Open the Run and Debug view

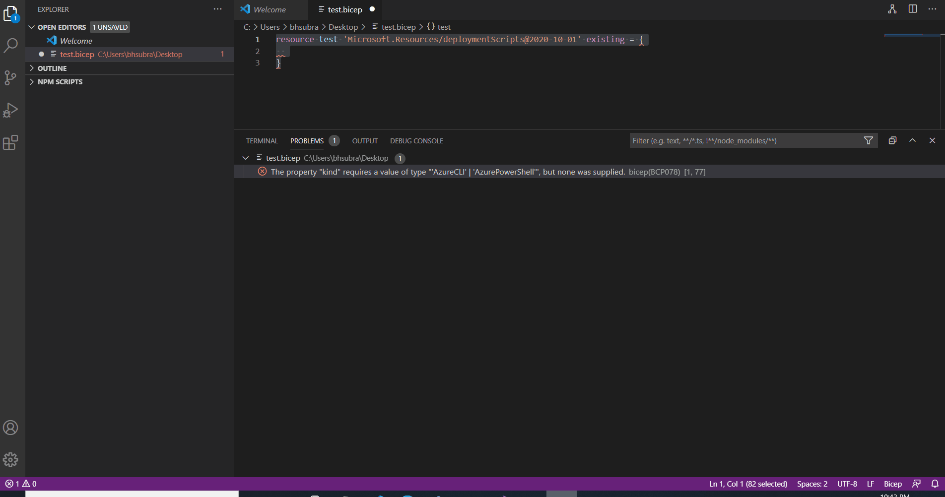11,110
